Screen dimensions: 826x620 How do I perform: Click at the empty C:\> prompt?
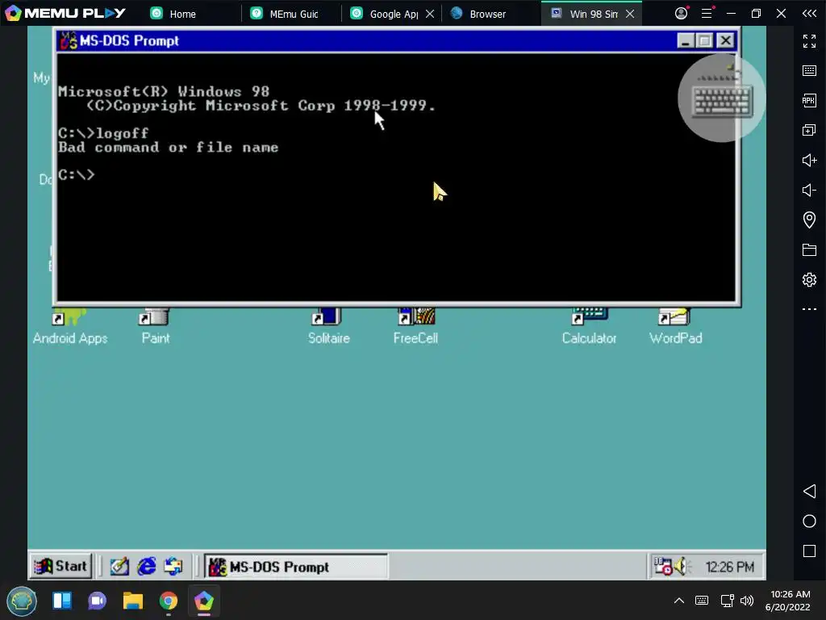(77, 174)
